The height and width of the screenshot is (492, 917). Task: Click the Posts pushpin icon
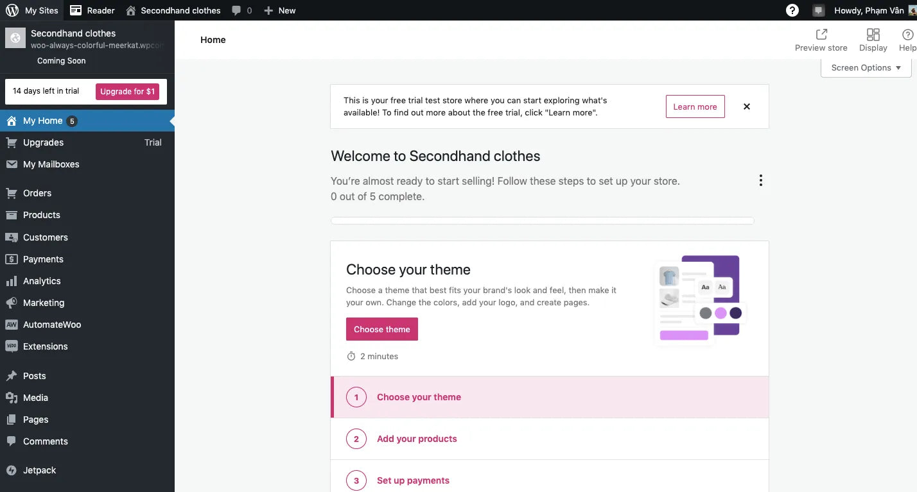point(12,376)
